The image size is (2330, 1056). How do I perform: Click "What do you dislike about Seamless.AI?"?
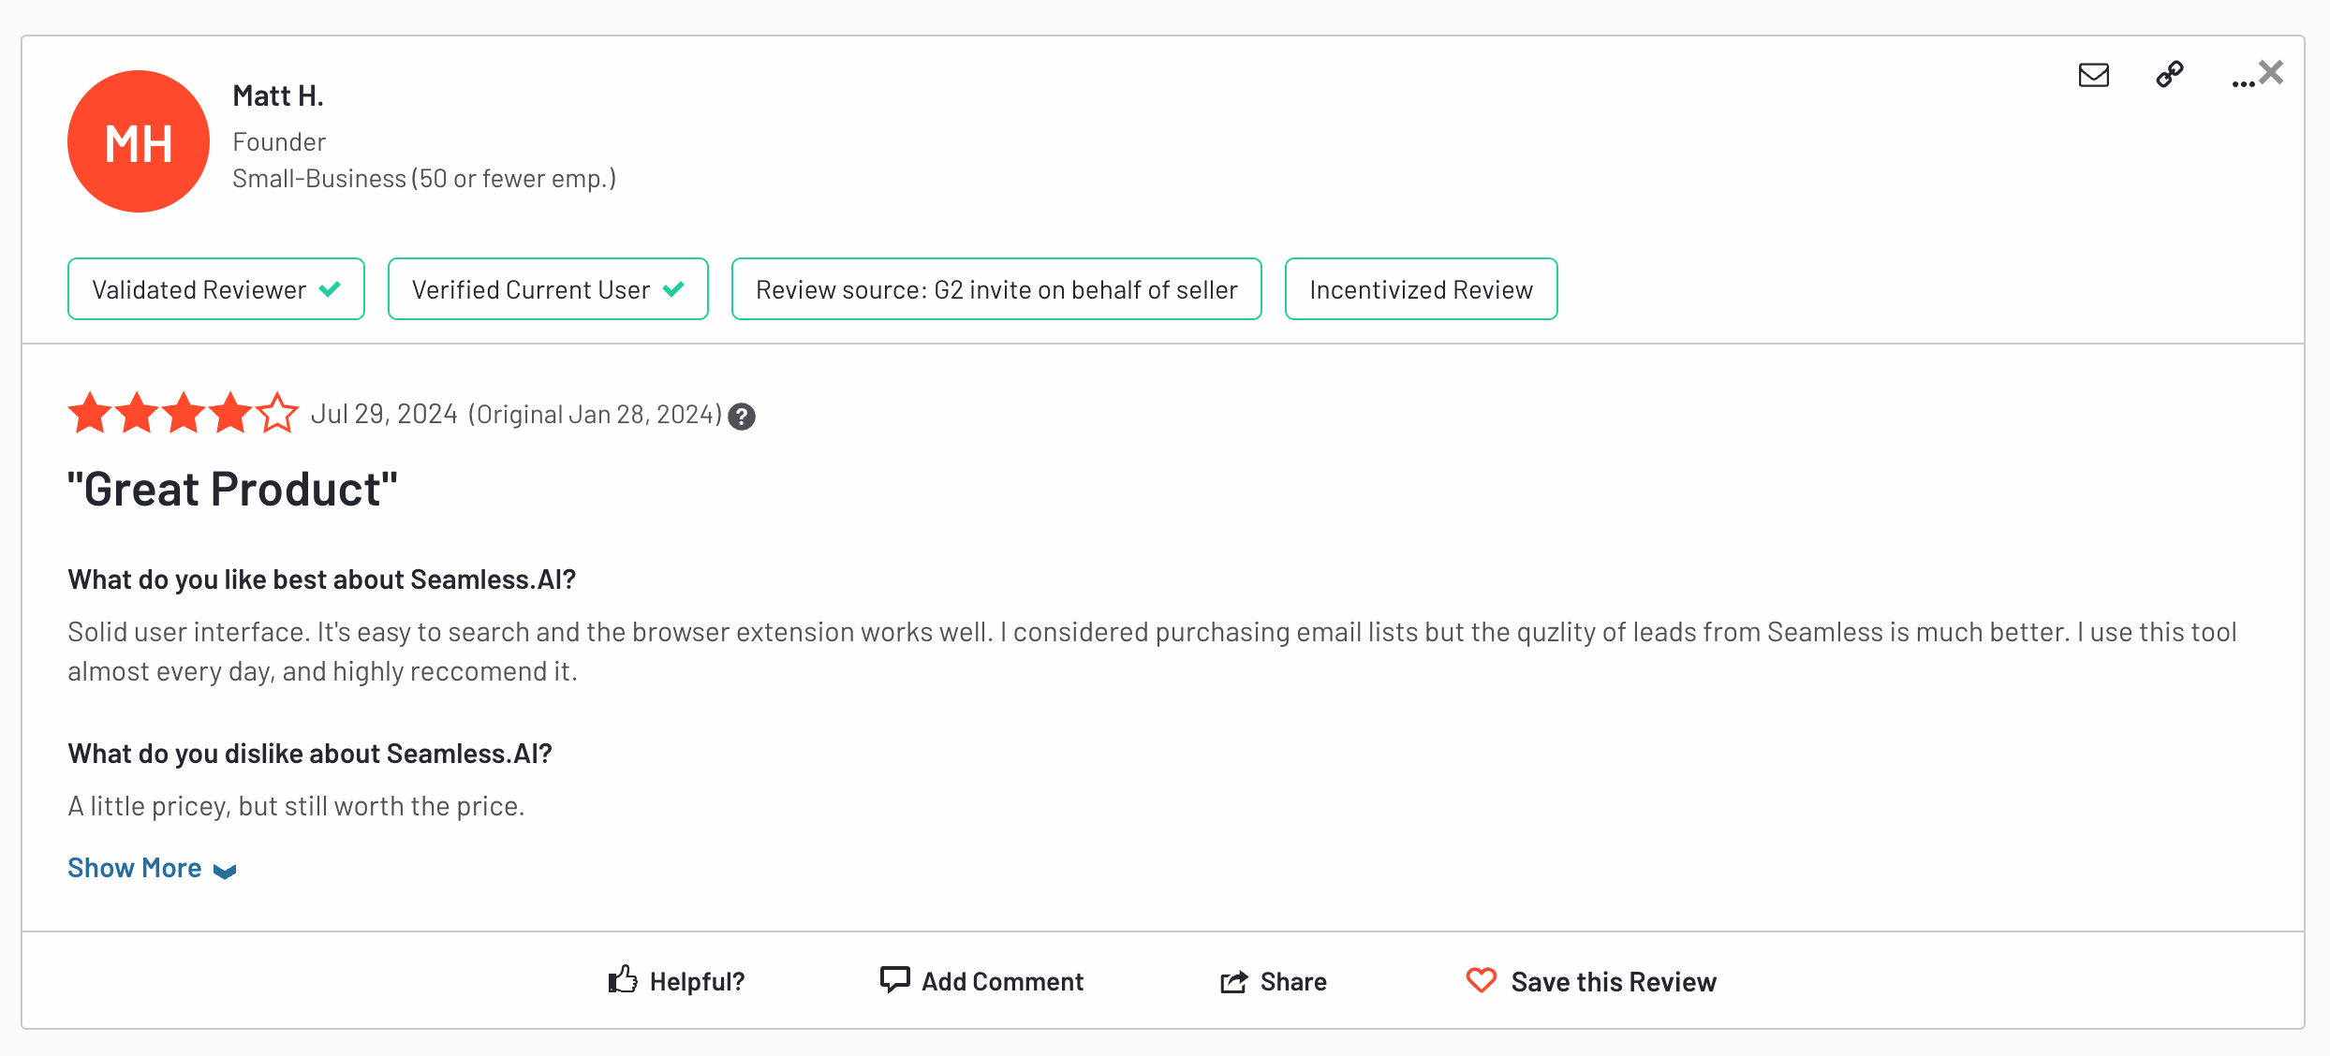point(310,754)
